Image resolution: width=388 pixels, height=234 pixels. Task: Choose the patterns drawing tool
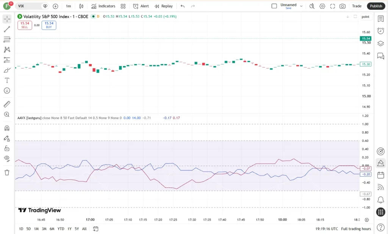pyautogui.click(x=7, y=50)
